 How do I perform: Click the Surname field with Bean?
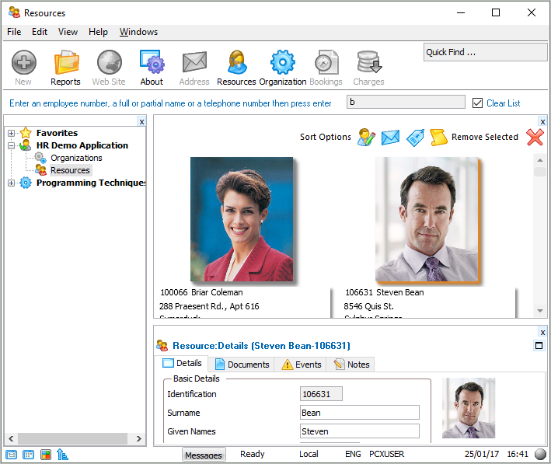coord(360,413)
